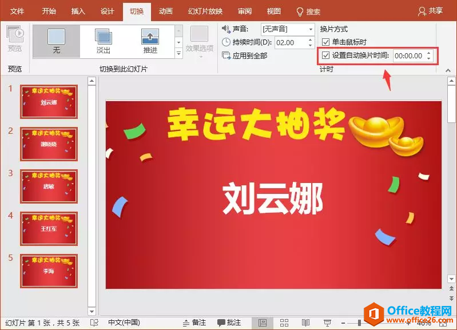Switch to Reading view icon
Image resolution: width=457 pixels, height=330 pixels.
click(305, 323)
